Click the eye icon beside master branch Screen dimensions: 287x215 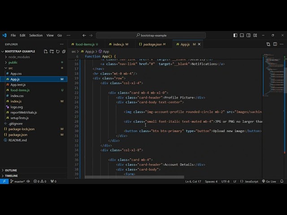pos(28,181)
